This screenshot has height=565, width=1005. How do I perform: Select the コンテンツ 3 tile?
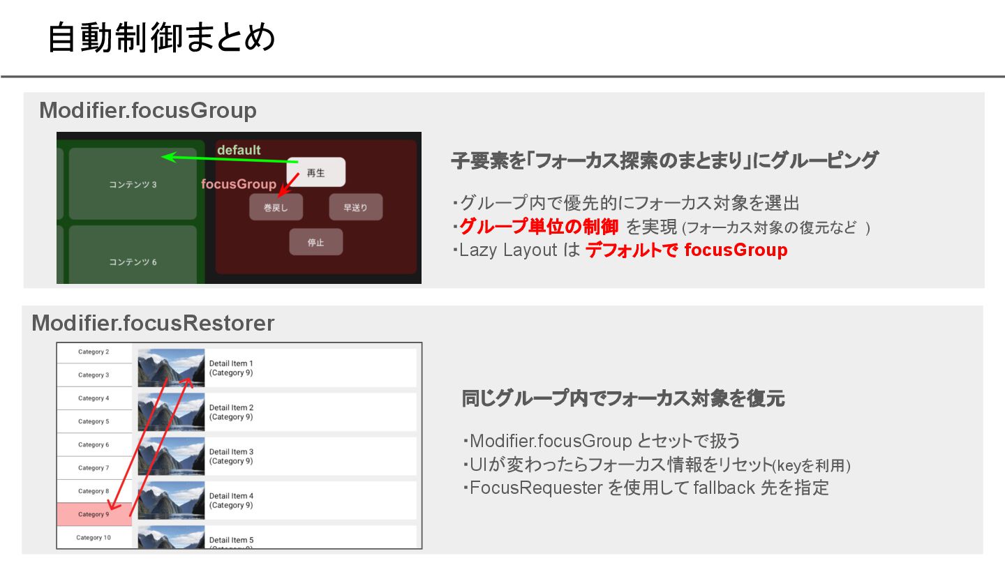[133, 184]
